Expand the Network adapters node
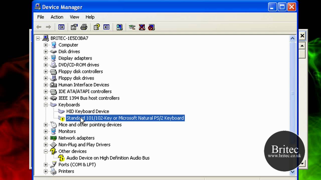321x180 pixels. pos(46,138)
